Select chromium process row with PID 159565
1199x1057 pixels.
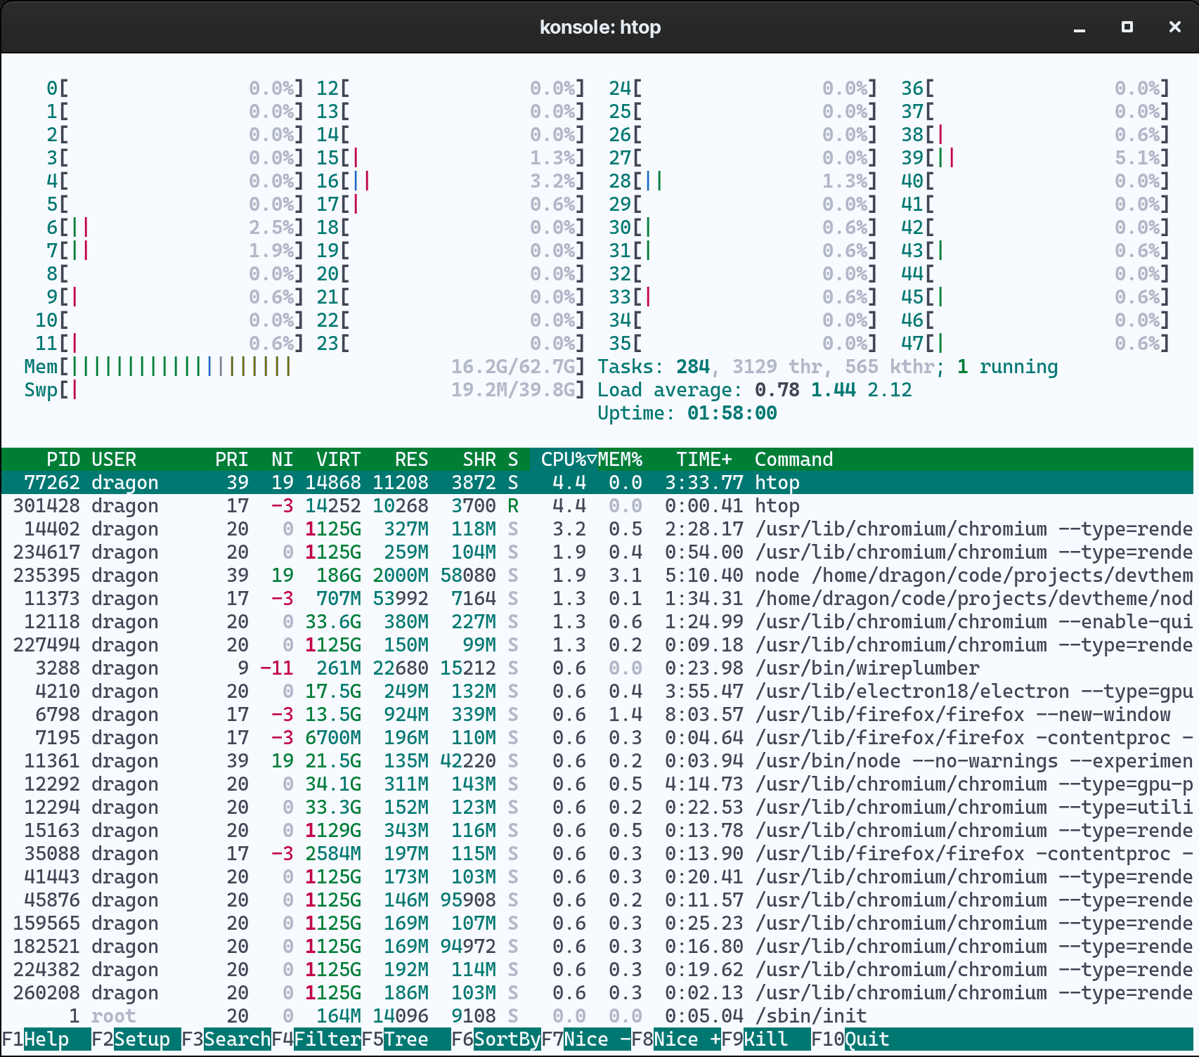(x=597, y=923)
